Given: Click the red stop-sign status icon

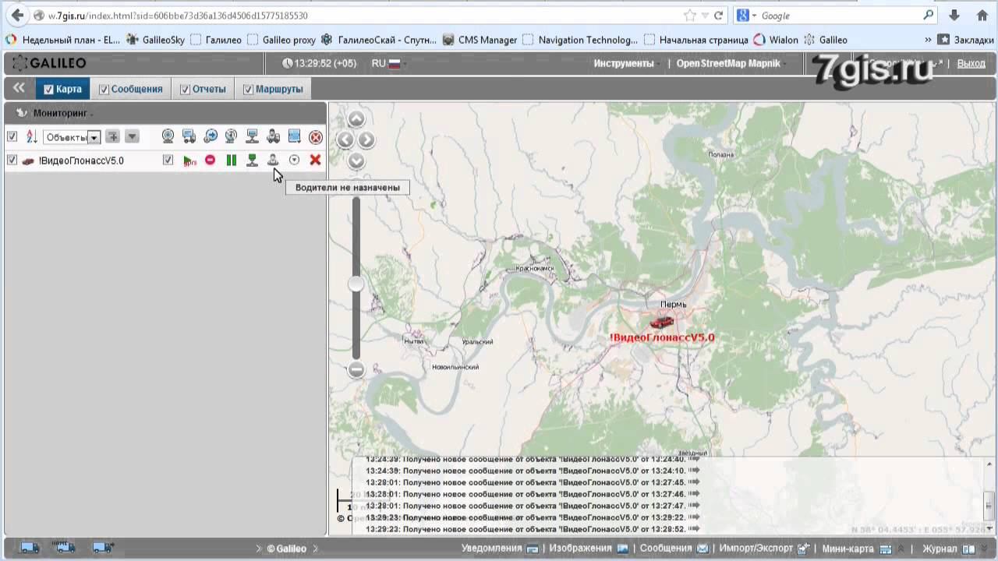Looking at the screenshot, I should point(210,160).
